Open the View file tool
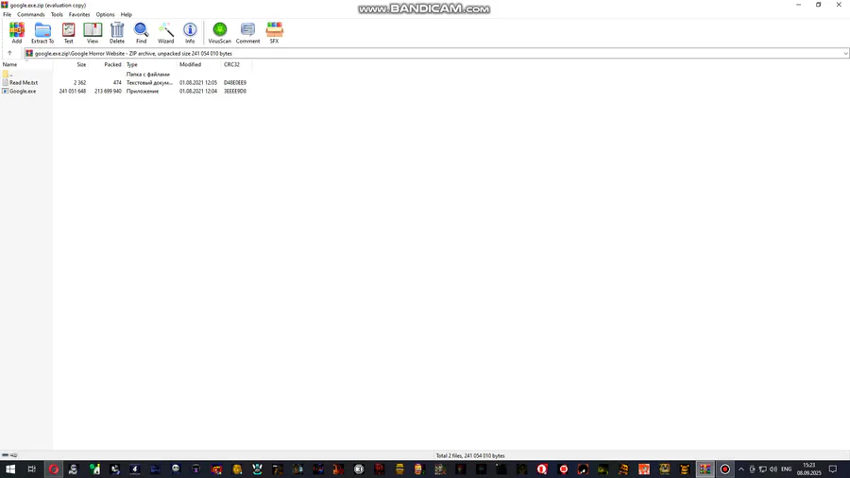The height and width of the screenshot is (478, 850). pos(93,32)
